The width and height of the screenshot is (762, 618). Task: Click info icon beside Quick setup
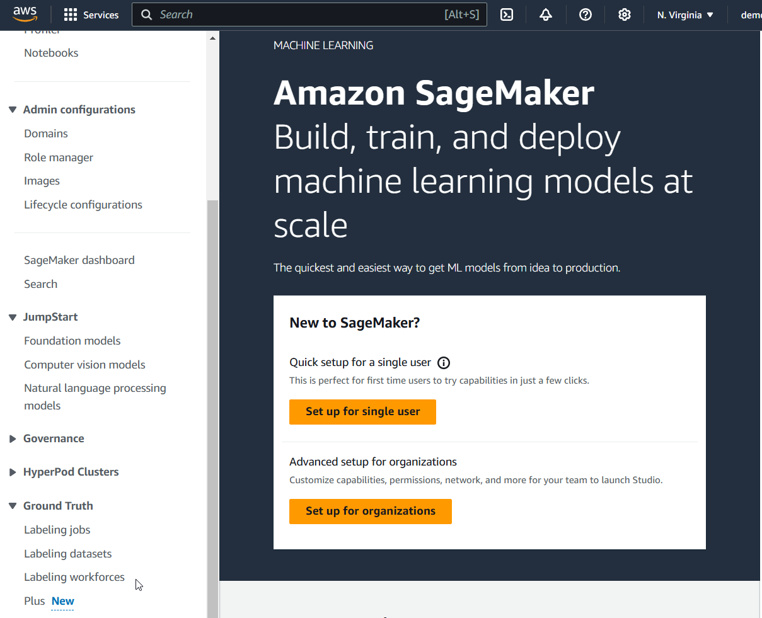pos(444,363)
